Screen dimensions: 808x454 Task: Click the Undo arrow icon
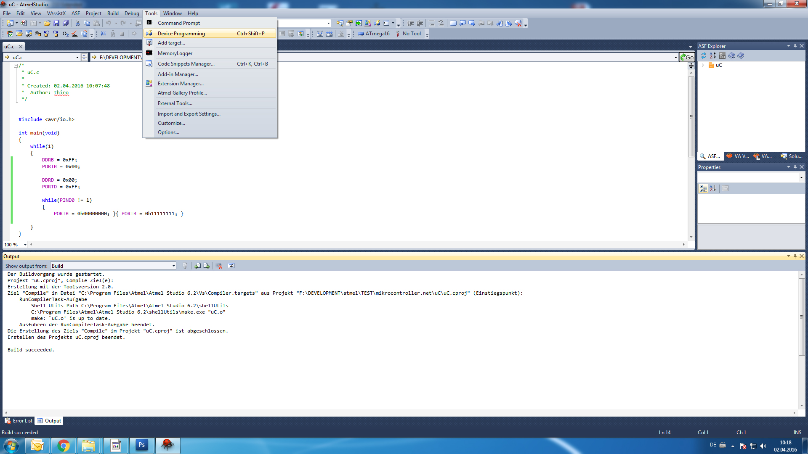click(109, 23)
